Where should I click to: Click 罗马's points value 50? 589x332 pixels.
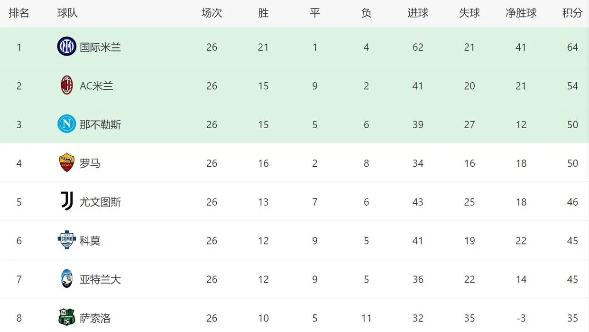pyautogui.click(x=572, y=163)
